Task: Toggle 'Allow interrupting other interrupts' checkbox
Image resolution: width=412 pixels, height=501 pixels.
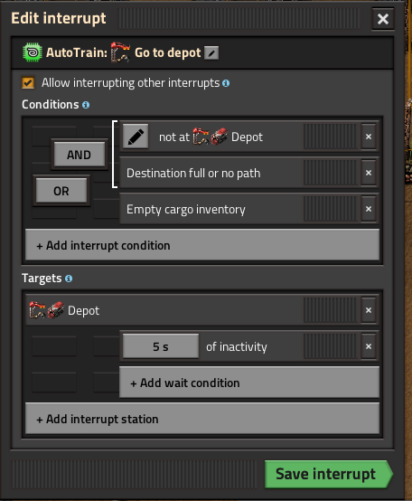Action: 28,83
